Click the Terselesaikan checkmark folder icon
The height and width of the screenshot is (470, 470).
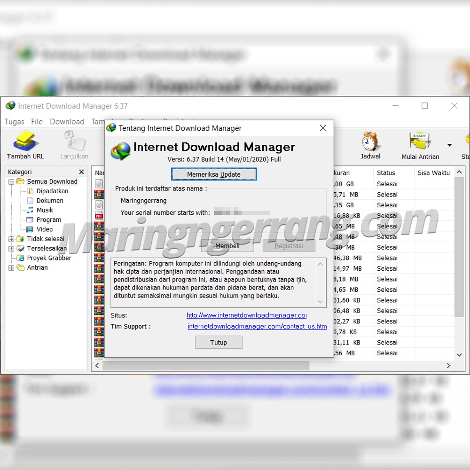pos(20,248)
